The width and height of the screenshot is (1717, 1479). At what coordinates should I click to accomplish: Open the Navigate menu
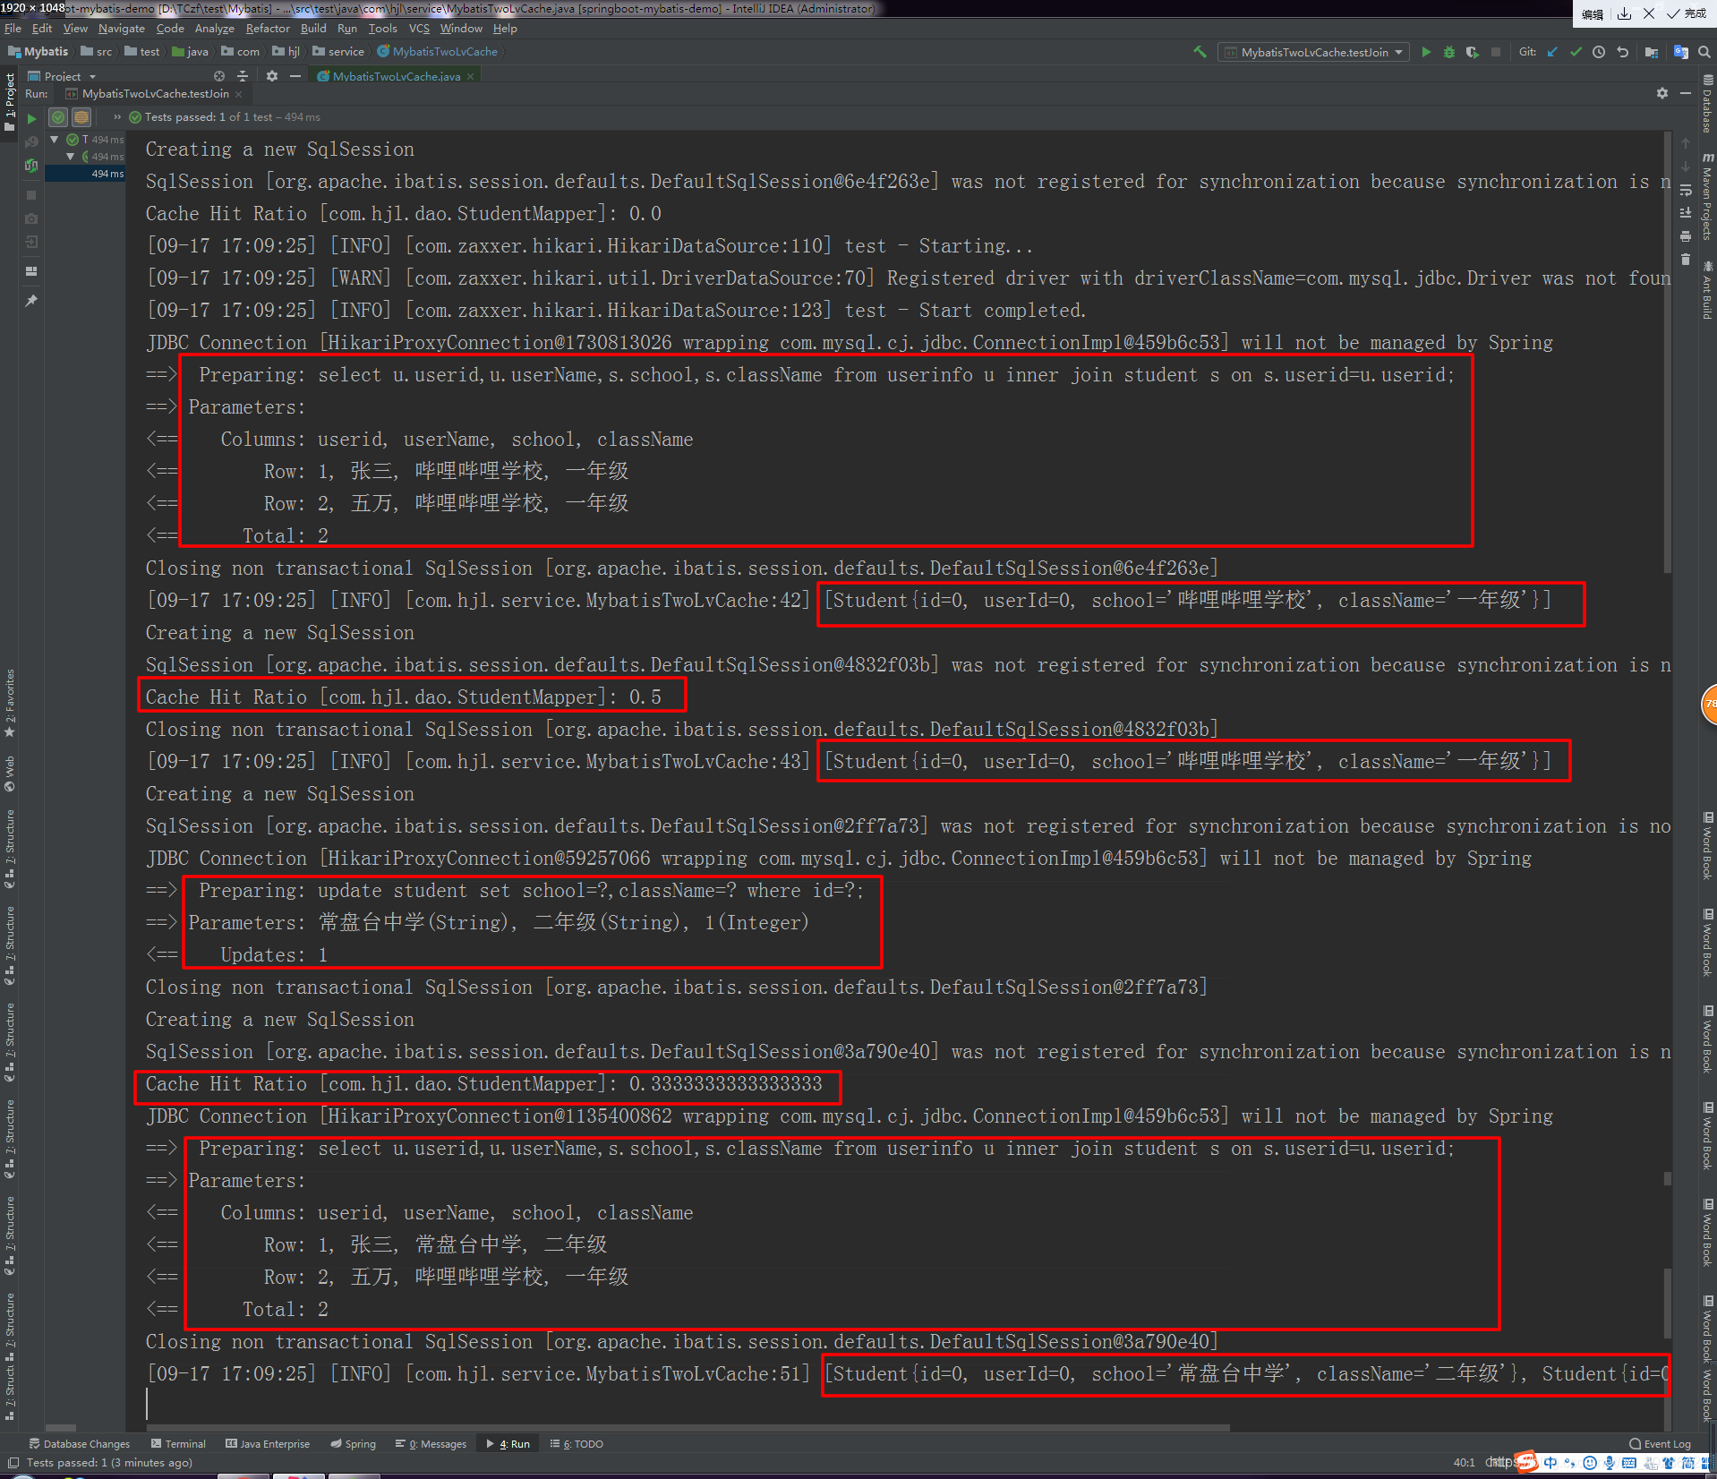(x=121, y=29)
